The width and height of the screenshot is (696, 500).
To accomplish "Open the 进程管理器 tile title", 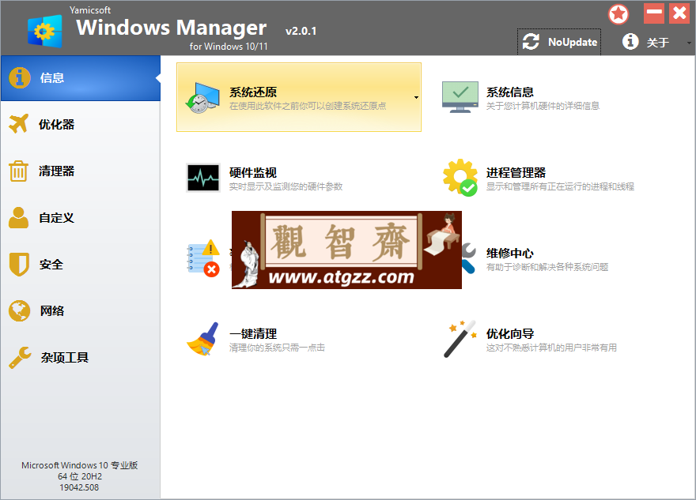I will (x=516, y=173).
